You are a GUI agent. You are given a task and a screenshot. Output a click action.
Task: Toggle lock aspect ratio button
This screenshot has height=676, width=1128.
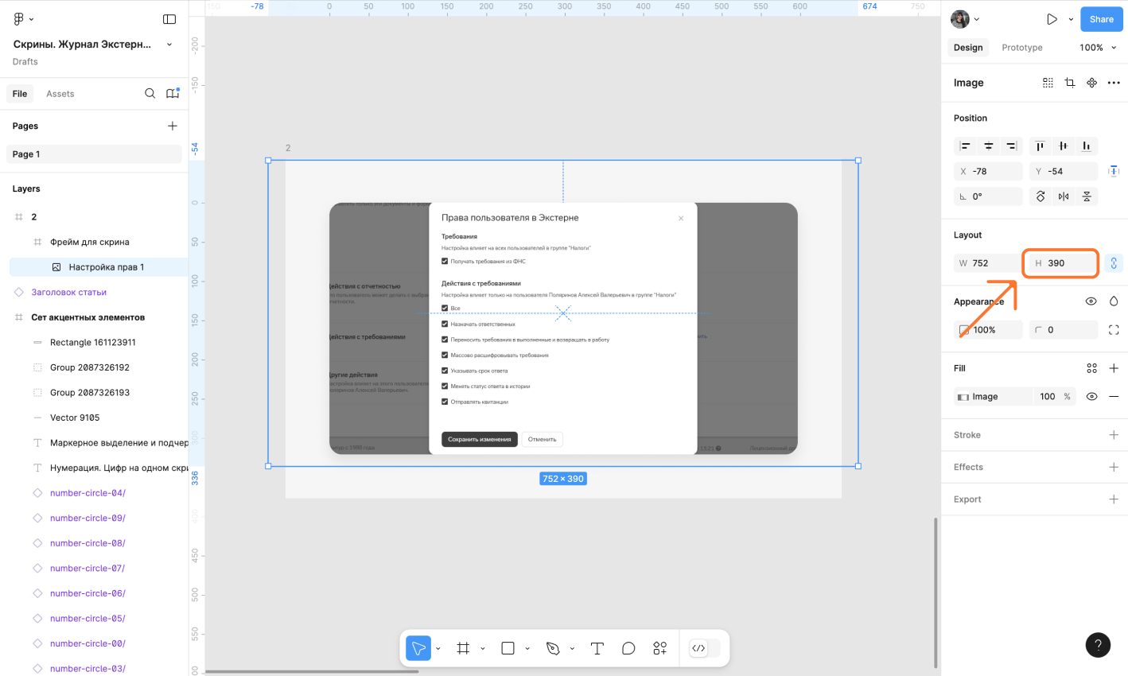[1114, 263]
